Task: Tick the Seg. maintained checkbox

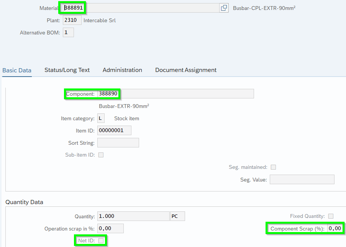Action: pos(273,167)
